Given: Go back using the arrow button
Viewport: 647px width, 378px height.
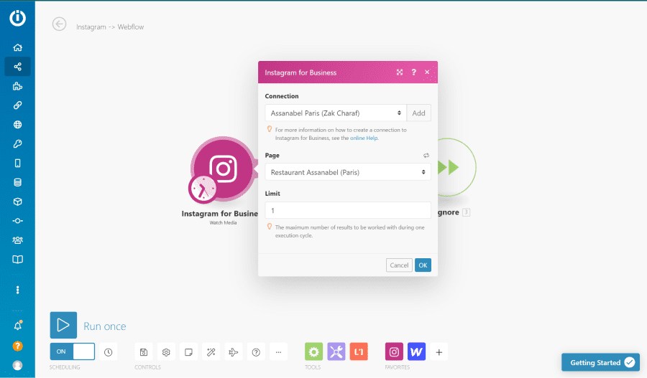Looking at the screenshot, I should 59,24.
